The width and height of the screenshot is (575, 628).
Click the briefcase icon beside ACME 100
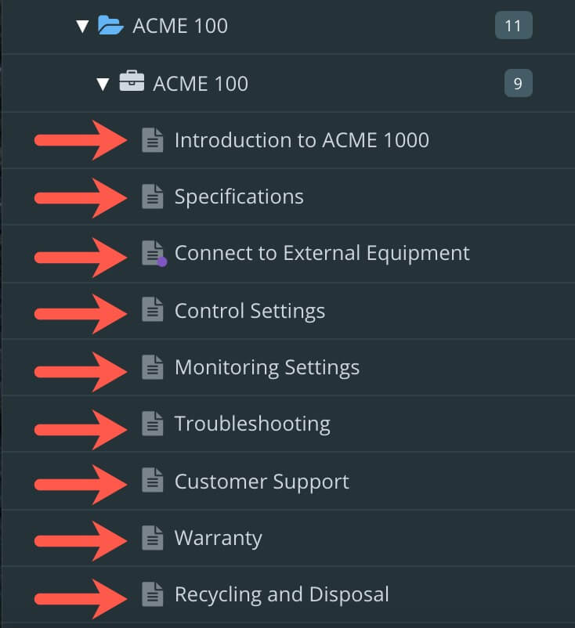point(131,83)
